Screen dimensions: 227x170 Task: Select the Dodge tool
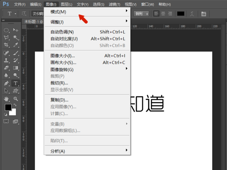pos(16,75)
